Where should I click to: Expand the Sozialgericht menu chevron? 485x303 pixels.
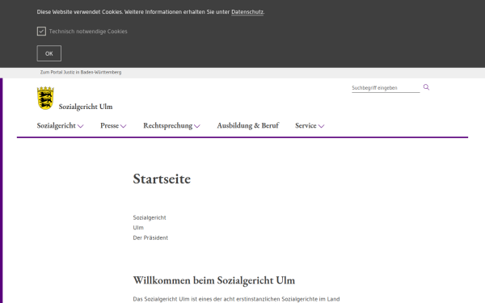tap(80, 126)
